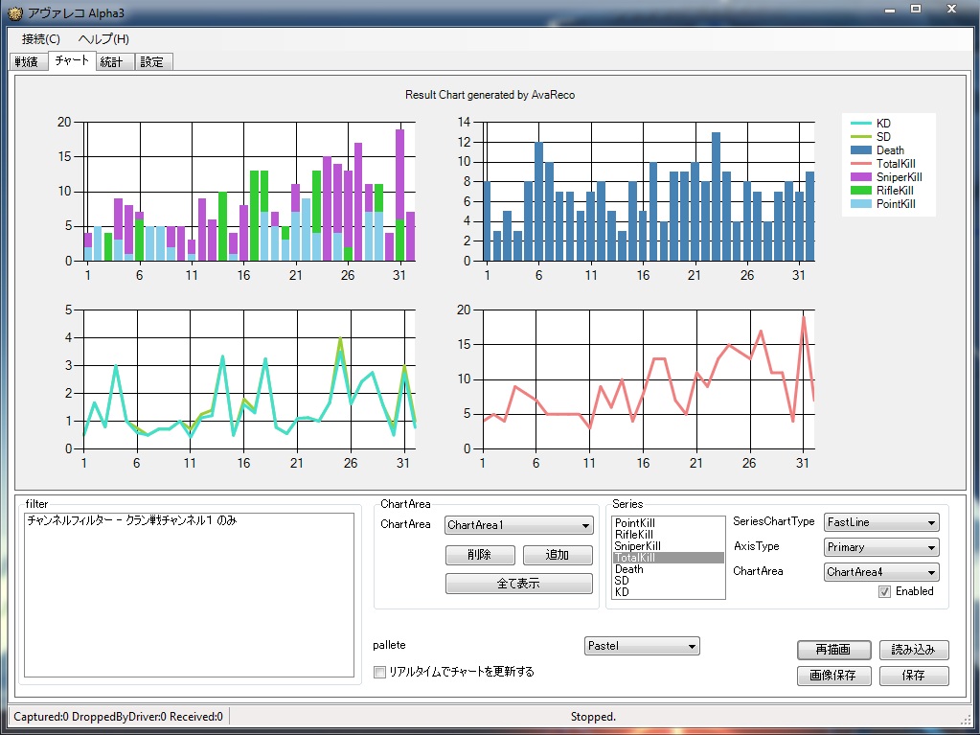Open the ヘルプ(H) menu

coord(103,38)
